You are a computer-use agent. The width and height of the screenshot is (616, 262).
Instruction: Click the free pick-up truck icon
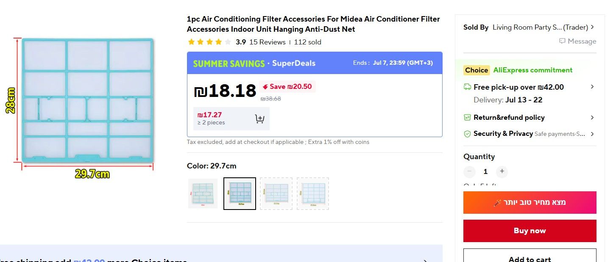[467, 87]
